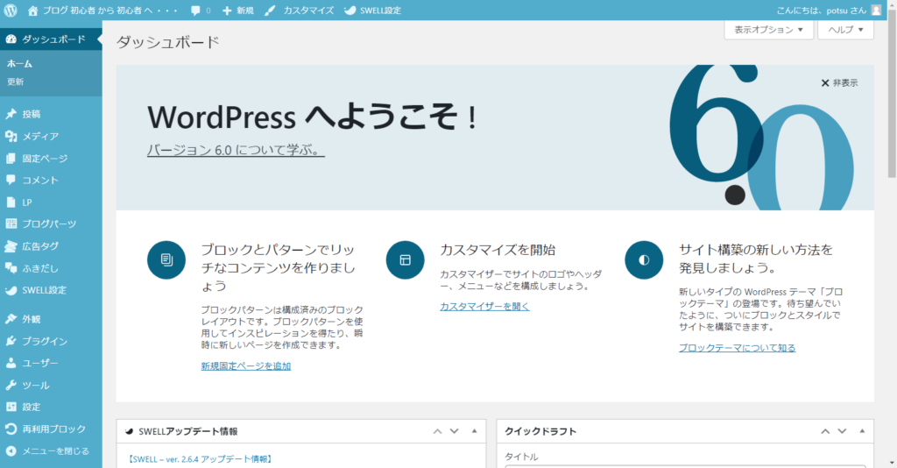Viewport: 897px width, 468px height.
Task: Expand the 表示オプション dropdown
Action: pyautogui.click(x=768, y=30)
